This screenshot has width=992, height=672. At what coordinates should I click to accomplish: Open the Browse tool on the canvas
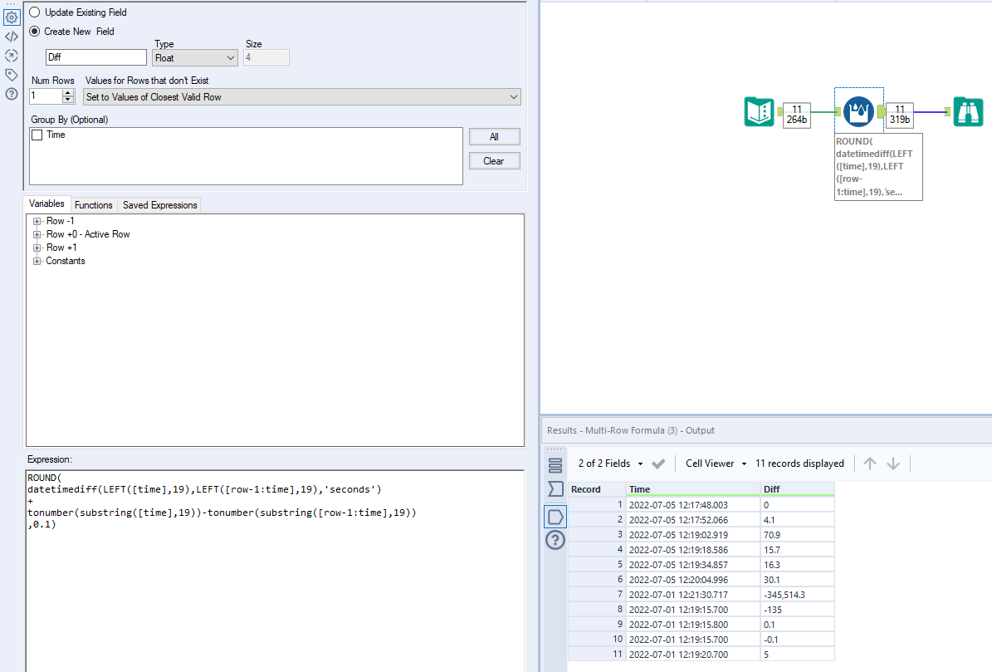click(968, 110)
